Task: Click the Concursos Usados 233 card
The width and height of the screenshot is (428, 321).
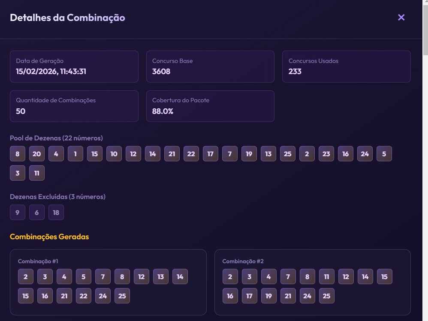Action: [346, 66]
